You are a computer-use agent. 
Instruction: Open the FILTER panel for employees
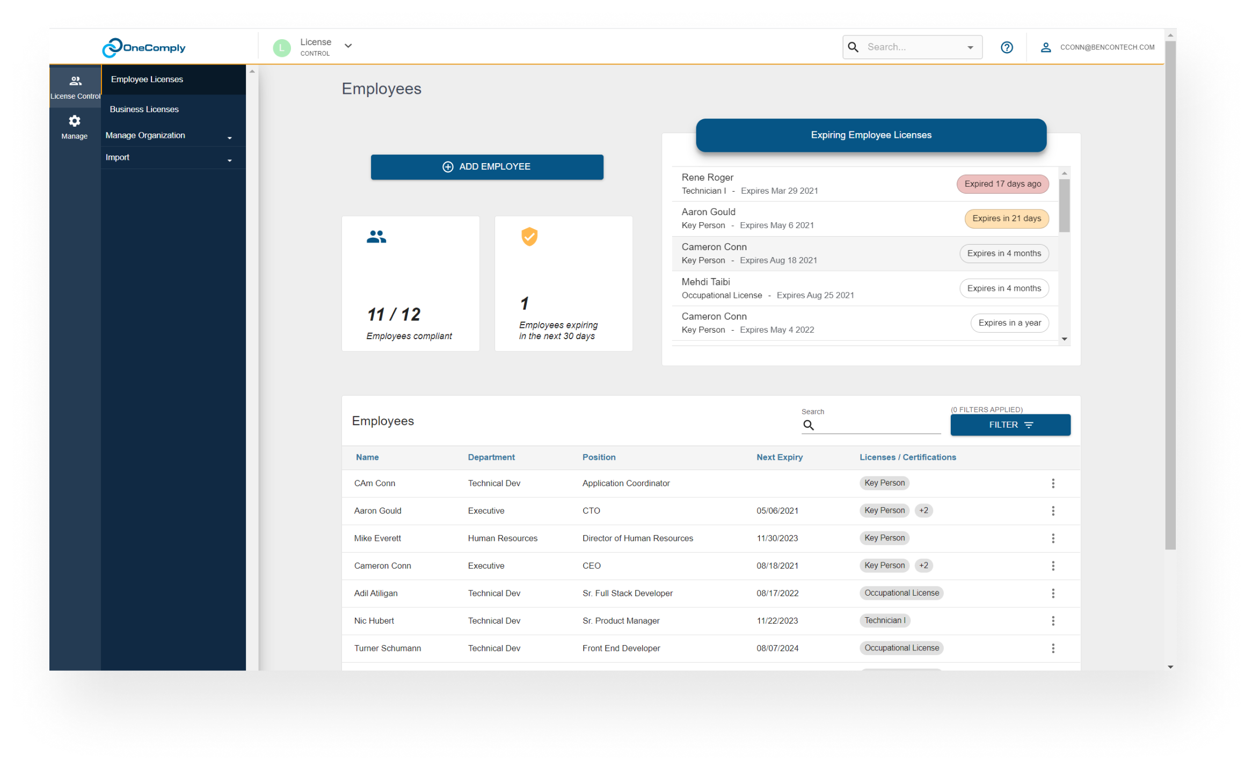click(x=1010, y=424)
